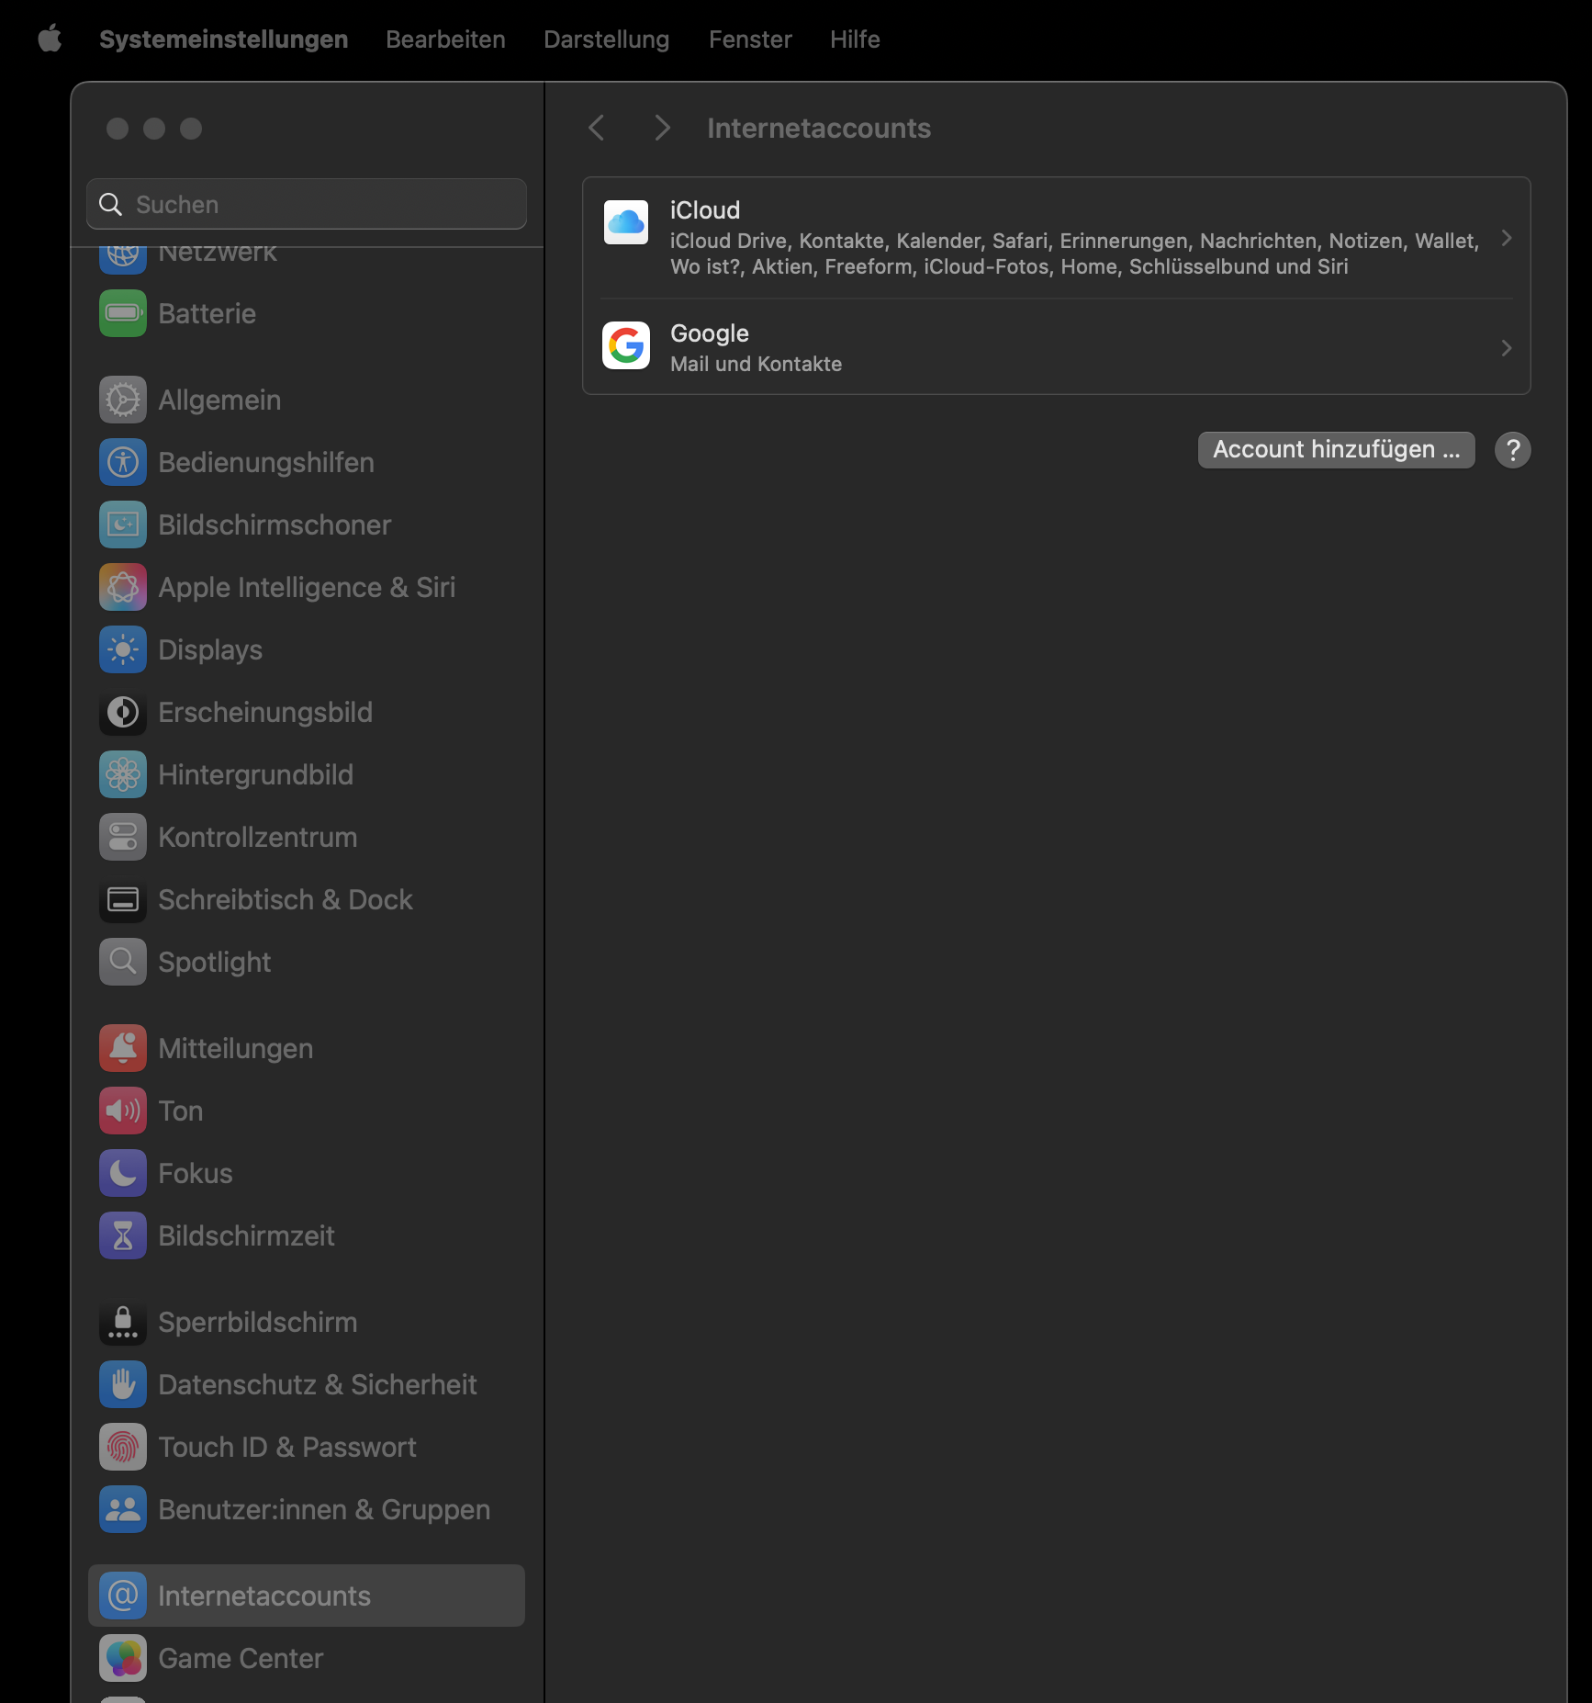This screenshot has width=1592, height=1703.
Task: Open the Hilfe menu
Action: (x=855, y=39)
